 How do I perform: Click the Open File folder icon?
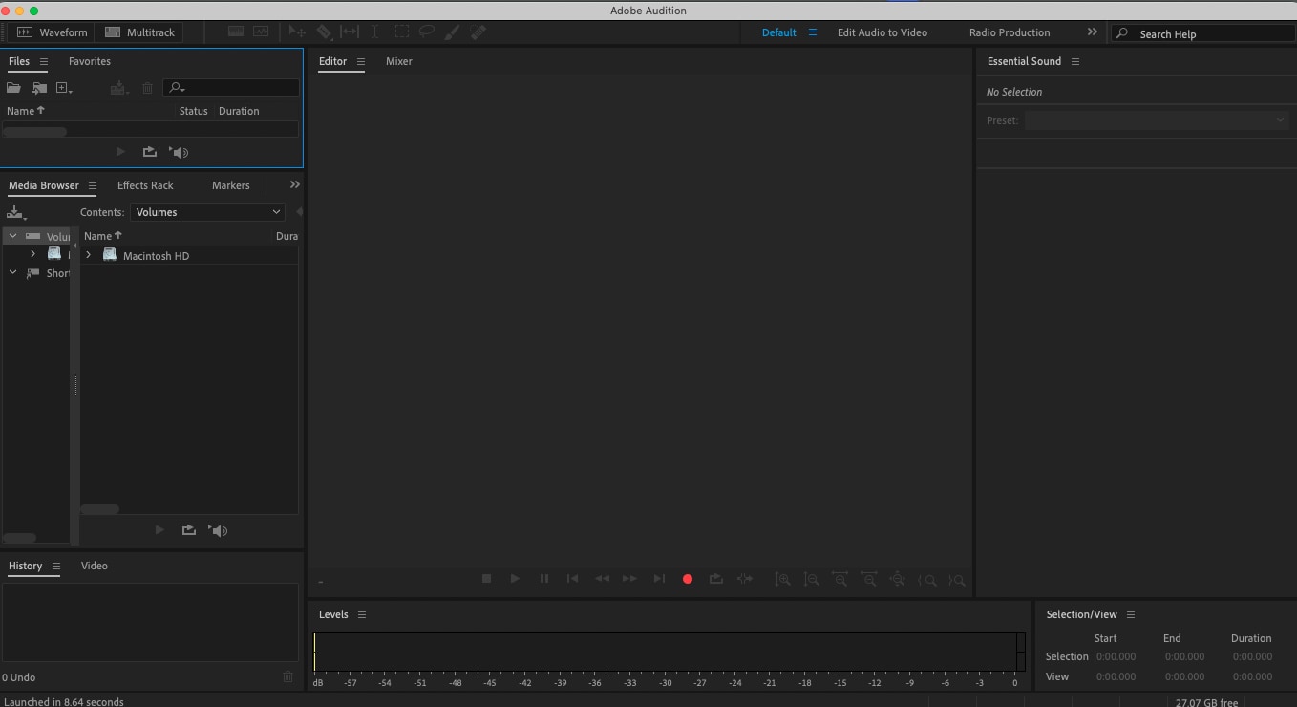[x=13, y=88]
